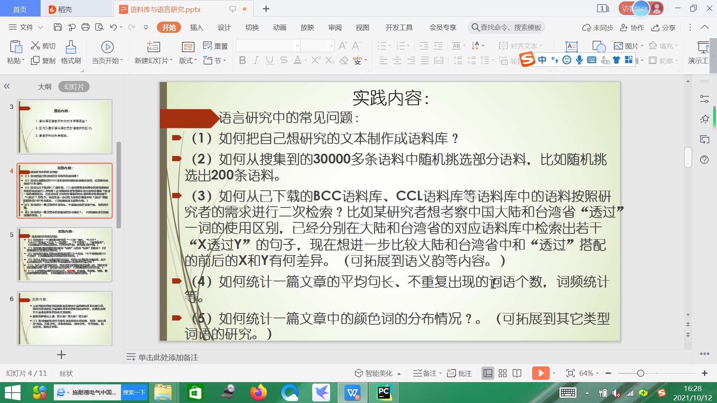This screenshot has width=717, height=403.
Task: Click the 分享 share button
Action: tap(664, 27)
